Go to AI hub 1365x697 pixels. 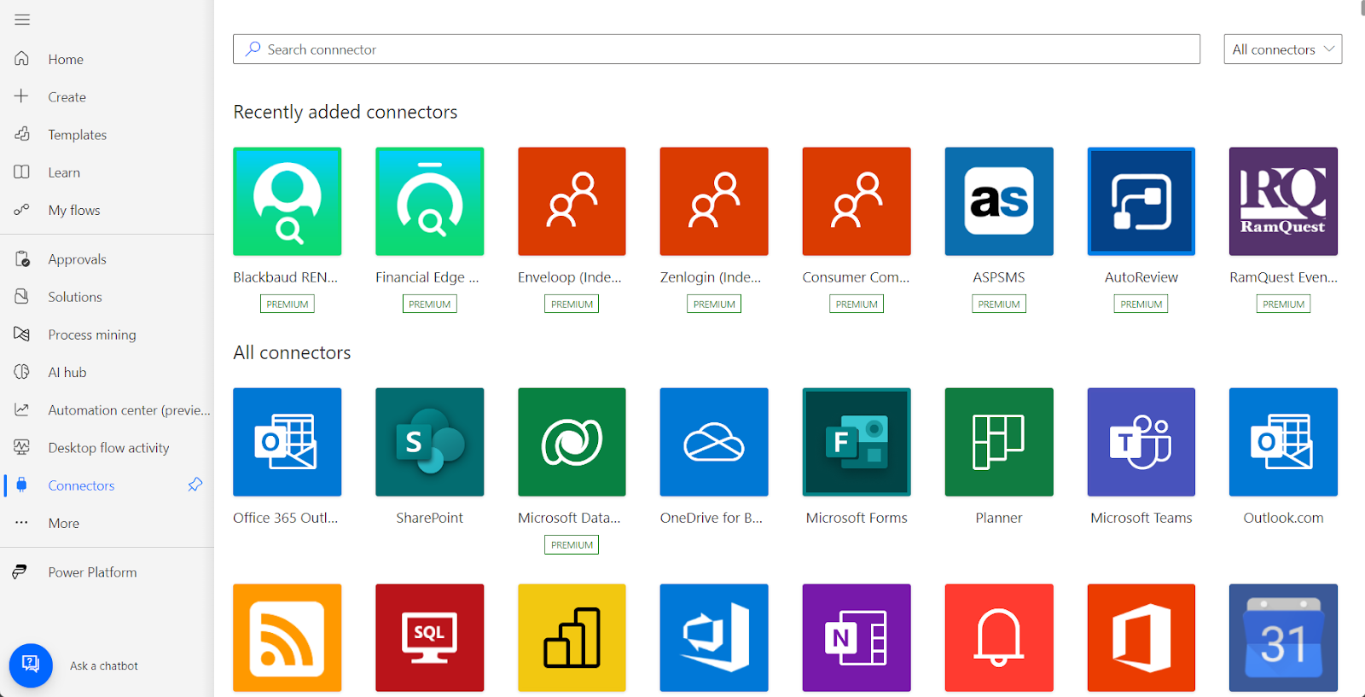107,372
